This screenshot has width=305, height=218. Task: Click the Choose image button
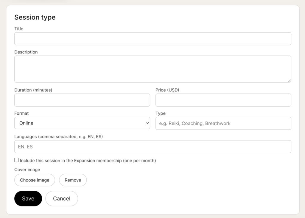(x=35, y=180)
